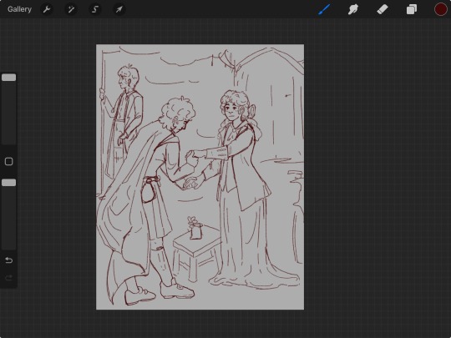Activate the Selection S-shaped tool
Screen dimensions: 451x338
pyautogui.click(x=95, y=9)
